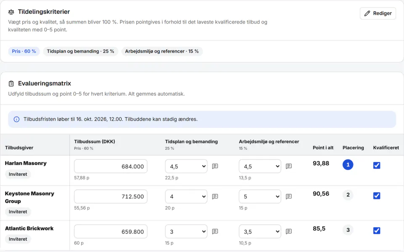Open Tidsplan score dropdown for Keystone Masonry Group
This screenshot has height=252, width=404.
(x=186, y=196)
